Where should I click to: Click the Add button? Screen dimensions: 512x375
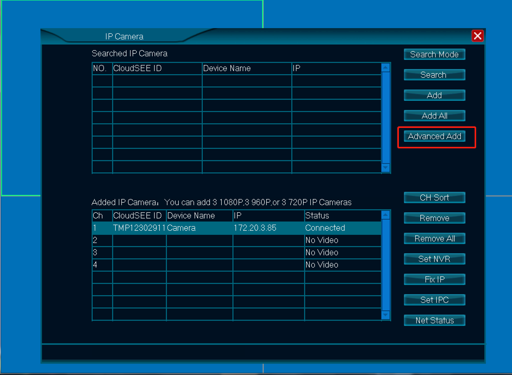(x=434, y=95)
